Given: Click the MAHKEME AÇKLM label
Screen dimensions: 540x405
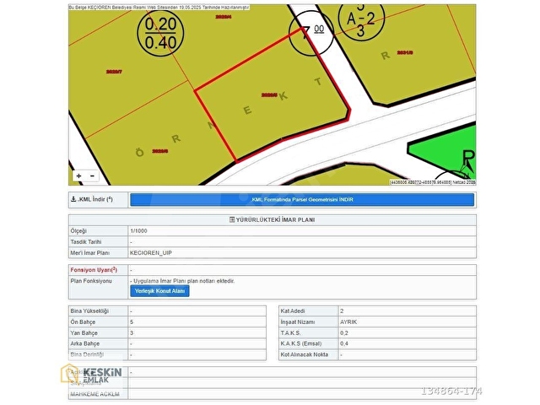Looking at the screenshot, I should pos(95,394).
